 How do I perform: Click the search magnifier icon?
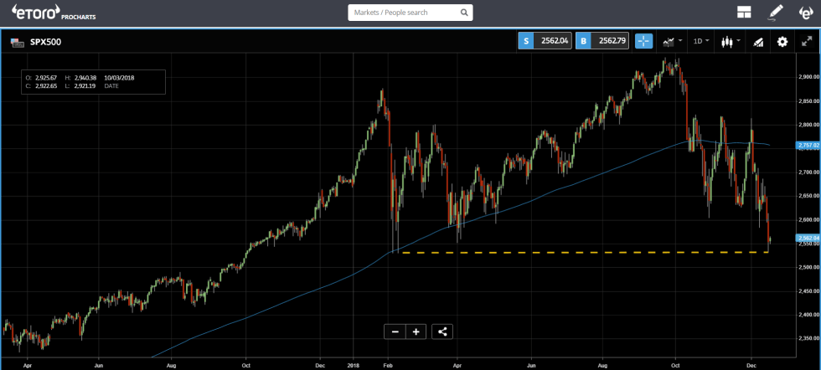tap(464, 13)
